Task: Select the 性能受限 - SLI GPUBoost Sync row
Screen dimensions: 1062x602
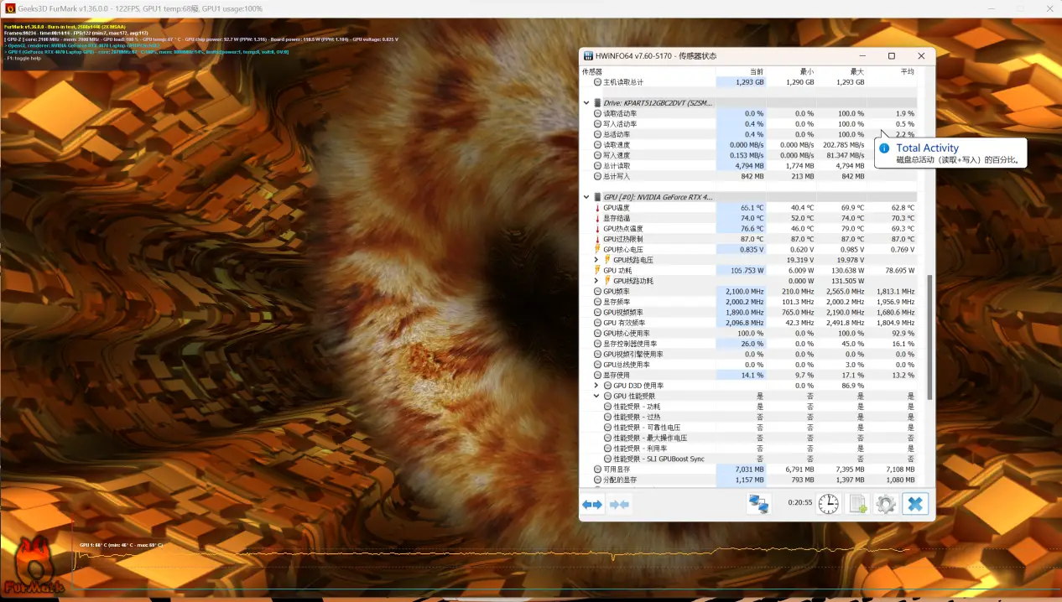Action: [749, 459]
